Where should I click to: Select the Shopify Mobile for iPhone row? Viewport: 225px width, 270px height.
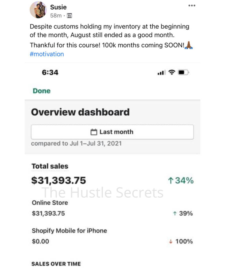tap(112, 236)
